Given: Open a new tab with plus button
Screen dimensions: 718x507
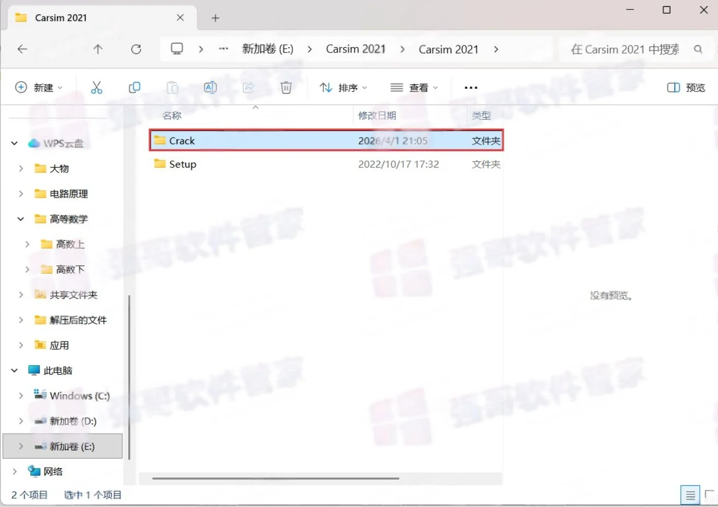Looking at the screenshot, I should point(215,18).
